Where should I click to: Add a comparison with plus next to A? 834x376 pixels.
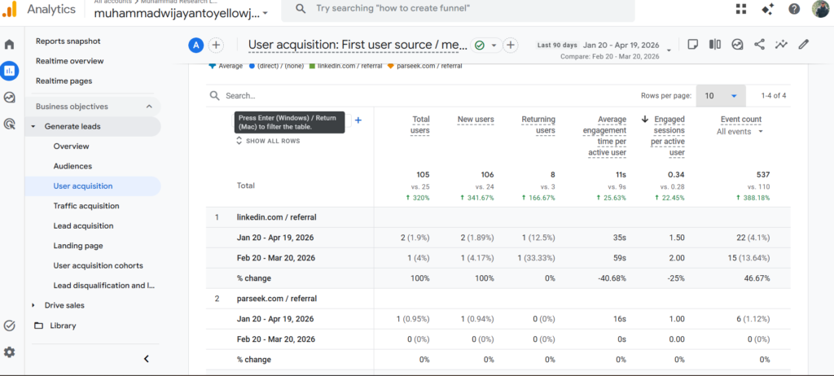click(215, 46)
